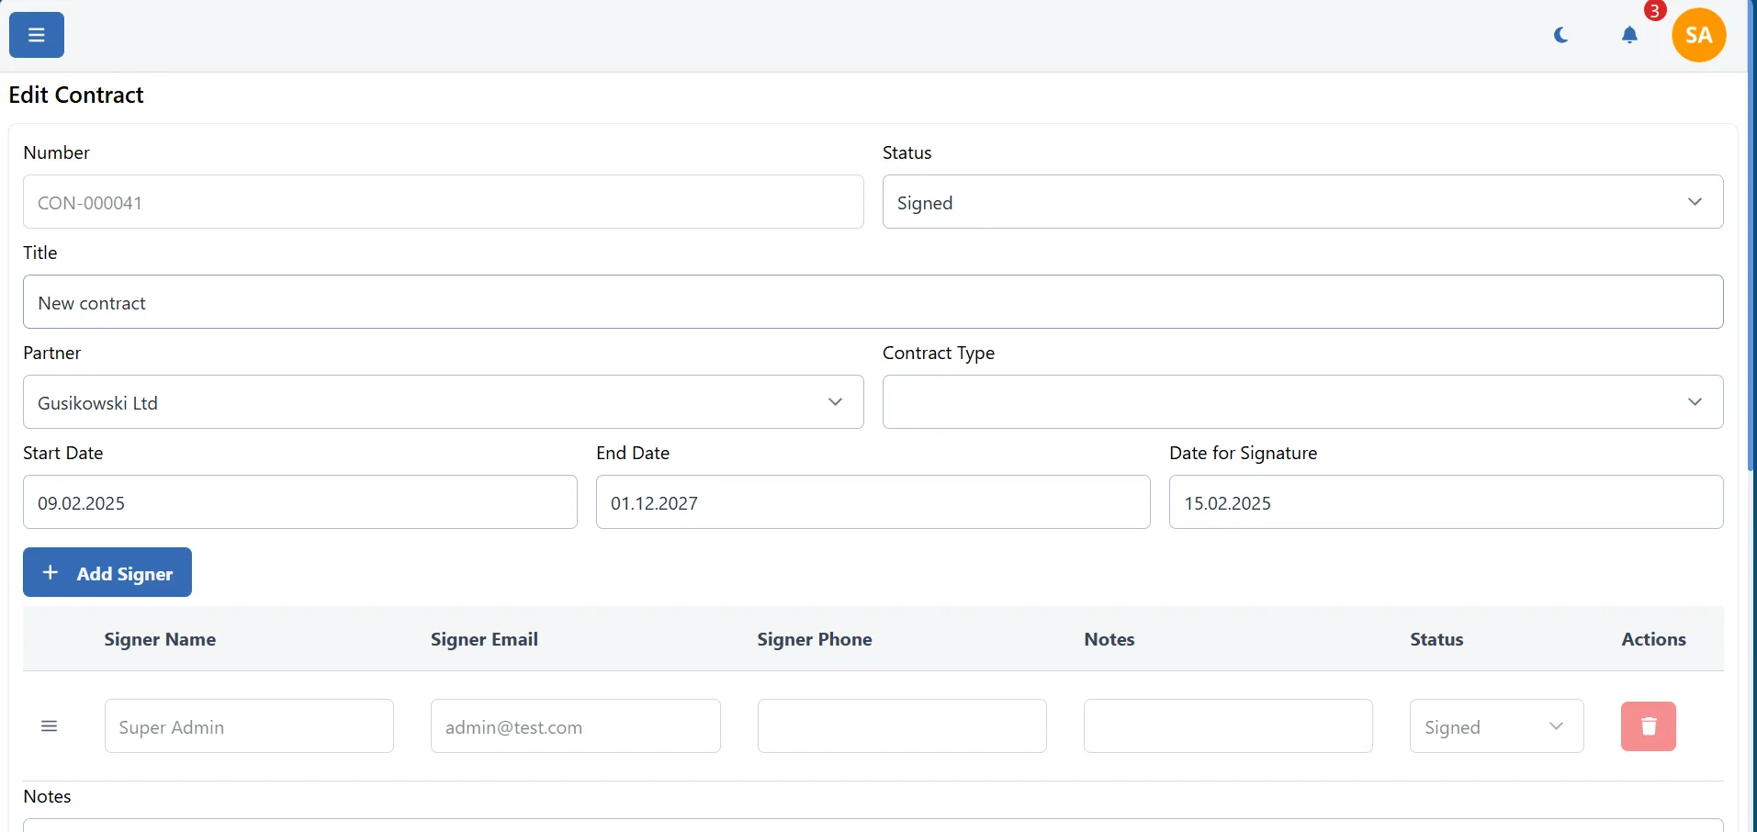Click the signer Notes input
The image size is (1757, 832).
(x=1227, y=726)
